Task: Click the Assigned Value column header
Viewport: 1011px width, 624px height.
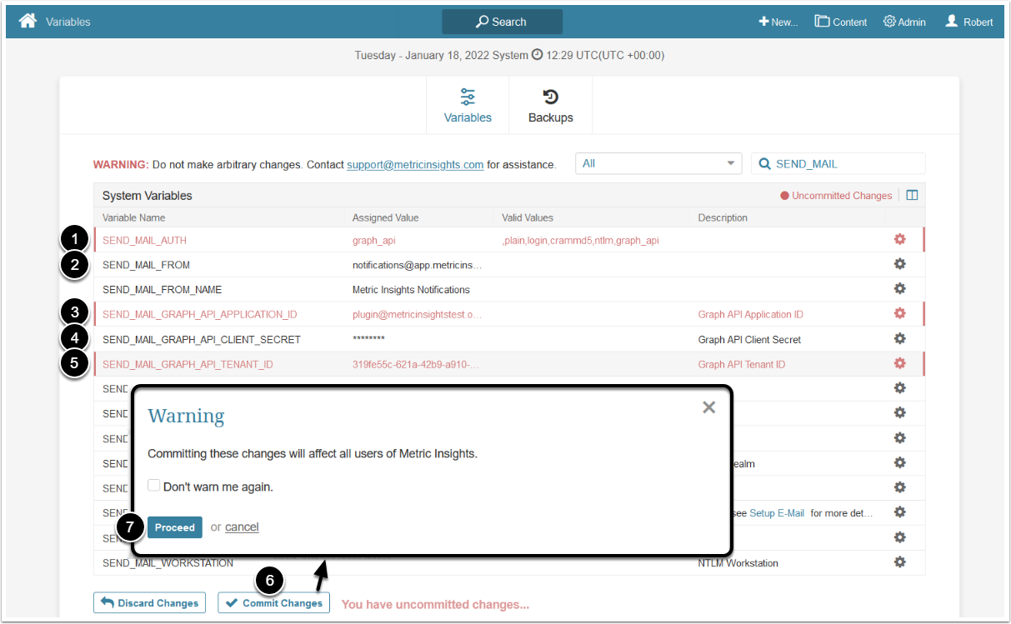Action: [x=385, y=217]
